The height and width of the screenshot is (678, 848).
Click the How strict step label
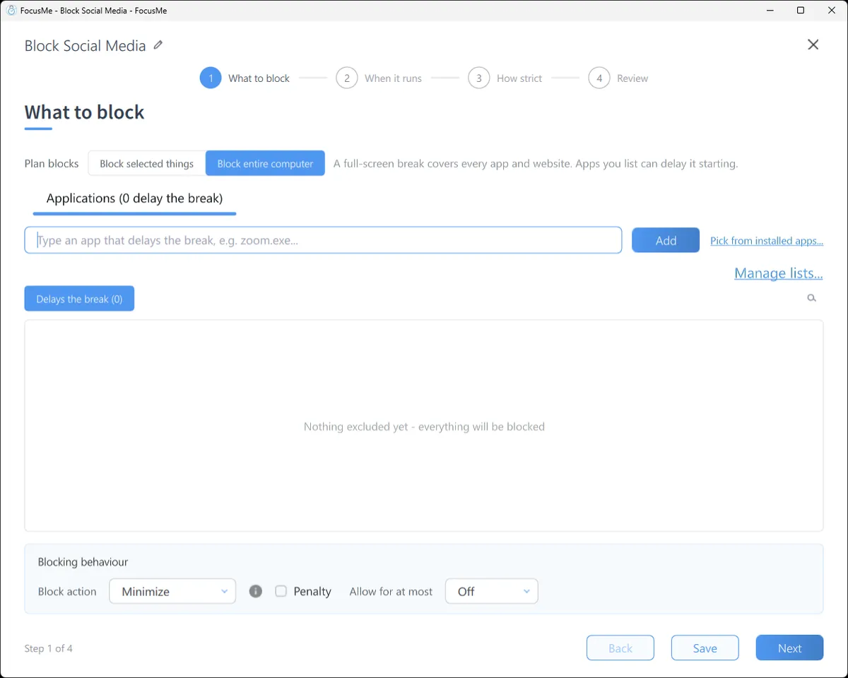click(519, 78)
